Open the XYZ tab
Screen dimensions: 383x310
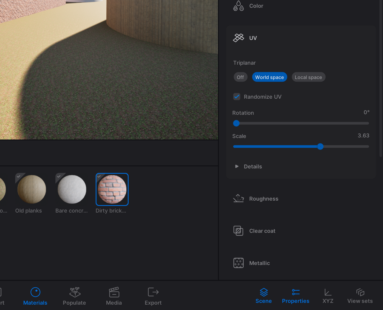328,296
